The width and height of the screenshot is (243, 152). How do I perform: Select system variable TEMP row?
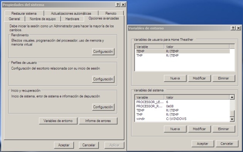[182, 110]
